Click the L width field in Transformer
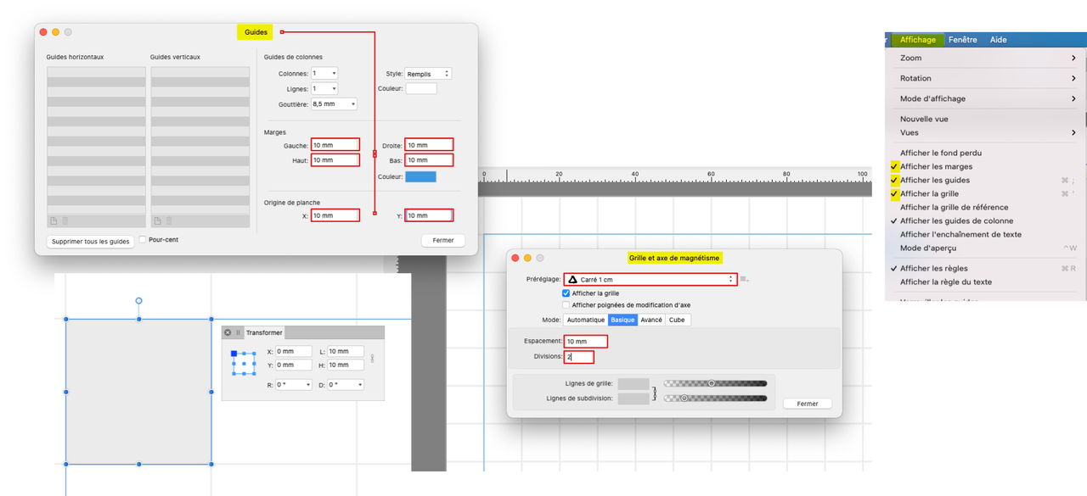 346,351
